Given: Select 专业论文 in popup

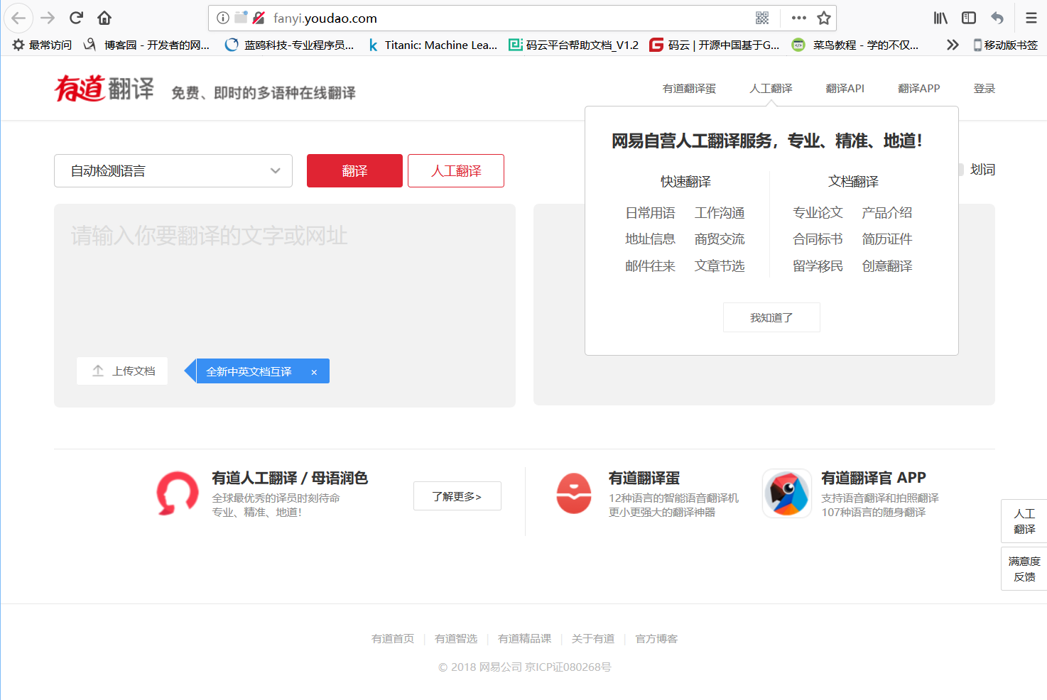Looking at the screenshot, I should 818,213.
